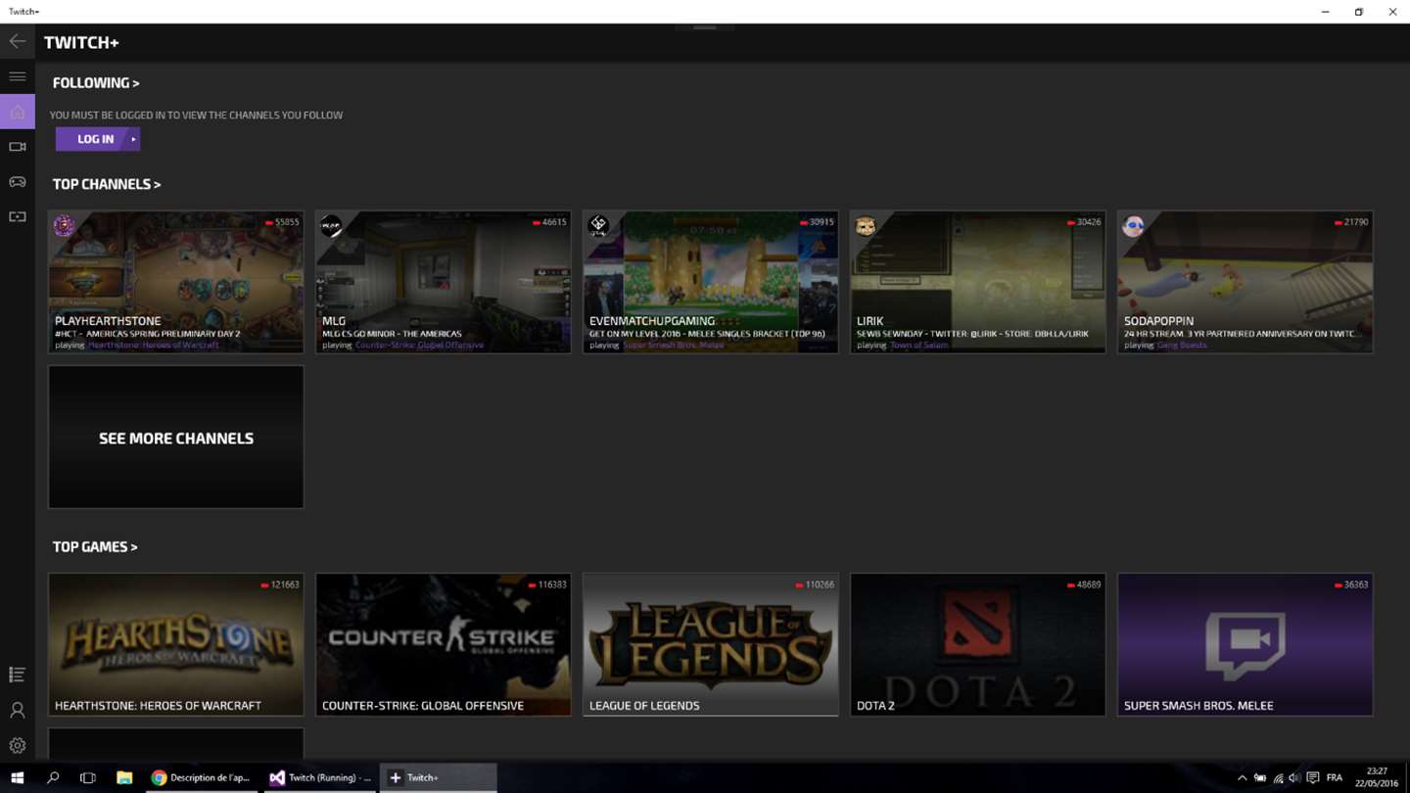
Task: Click taskbar search icon
Action: point(53,777)
